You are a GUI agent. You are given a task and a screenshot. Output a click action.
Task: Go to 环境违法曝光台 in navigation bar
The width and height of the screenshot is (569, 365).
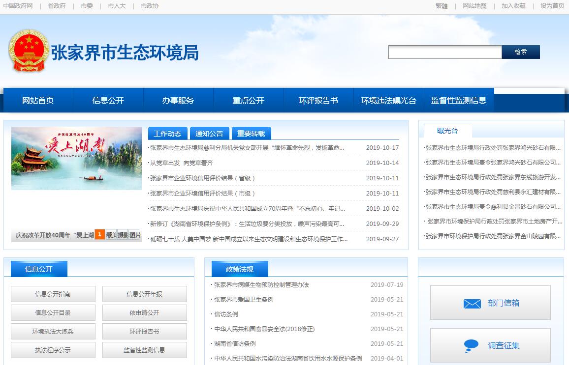click(388, 101)
